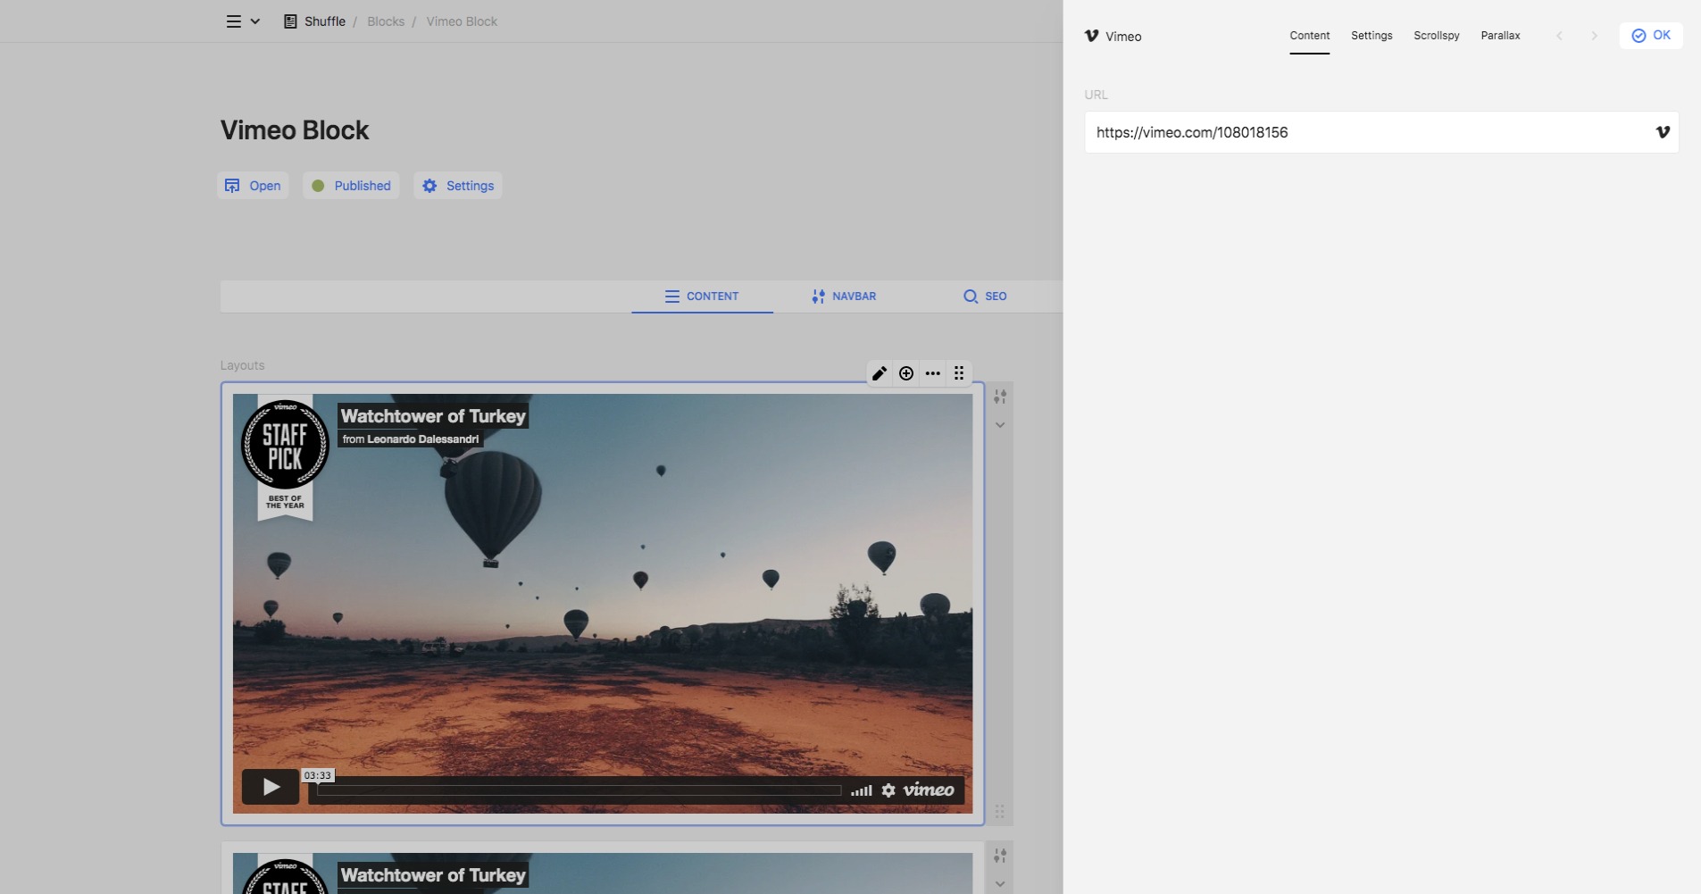Click the Vimeo logo in the video player

click(x=929, y=790)
